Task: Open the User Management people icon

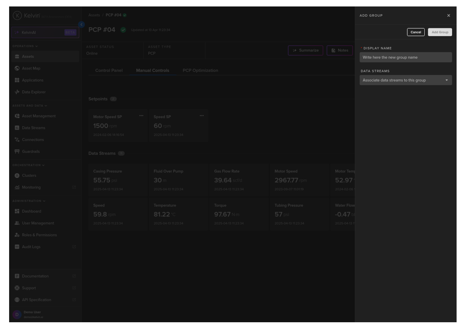Action: coord(17,223)
